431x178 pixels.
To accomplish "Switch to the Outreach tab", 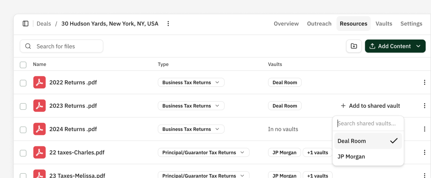I will 319,24.
